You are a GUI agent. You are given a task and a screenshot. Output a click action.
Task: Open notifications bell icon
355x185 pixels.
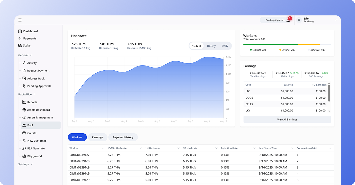click(x=288, y=20)
